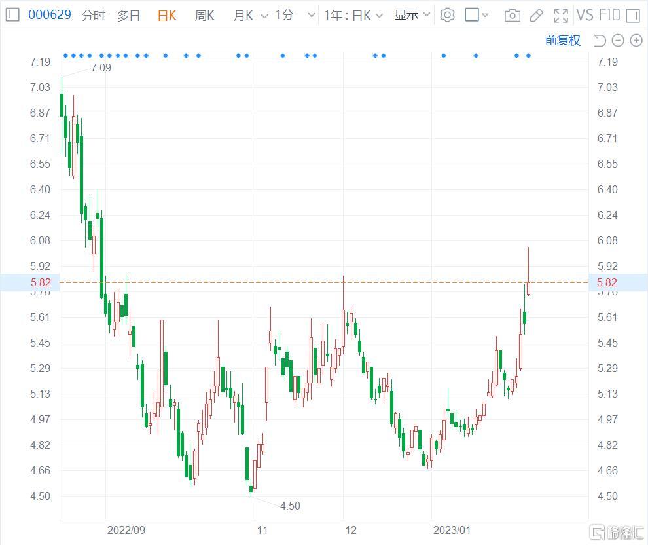Screen dimensions: 648x545
Task: Click the 2022/09 date axis label
Action: (x=126, y=530)
